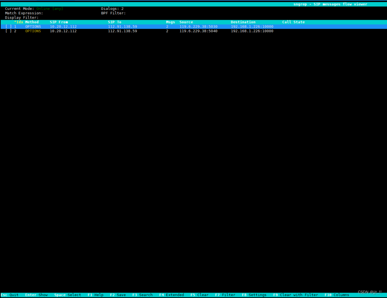Image resolution: width=387 pixels, height=298 pixels.
Task: Open F8 Settings
Action: pos(254,295)
